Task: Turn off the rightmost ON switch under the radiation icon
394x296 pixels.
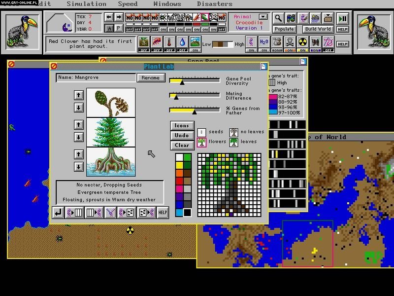Action: click(302, 50)
